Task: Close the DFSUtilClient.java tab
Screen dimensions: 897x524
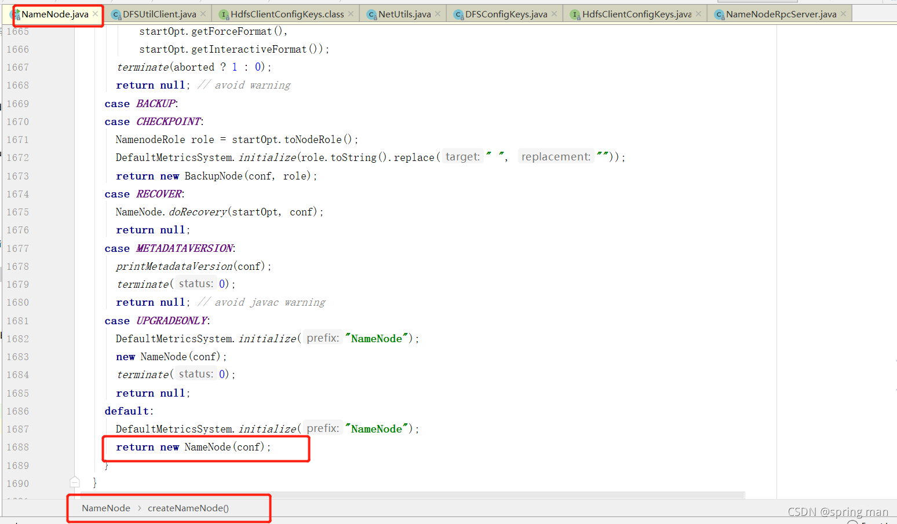Action: (x=203, y=14)
